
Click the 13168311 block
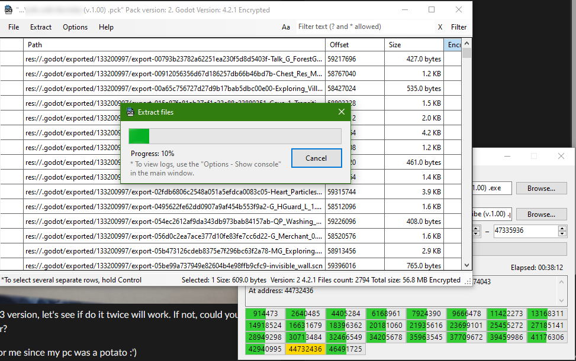(547, 314)
